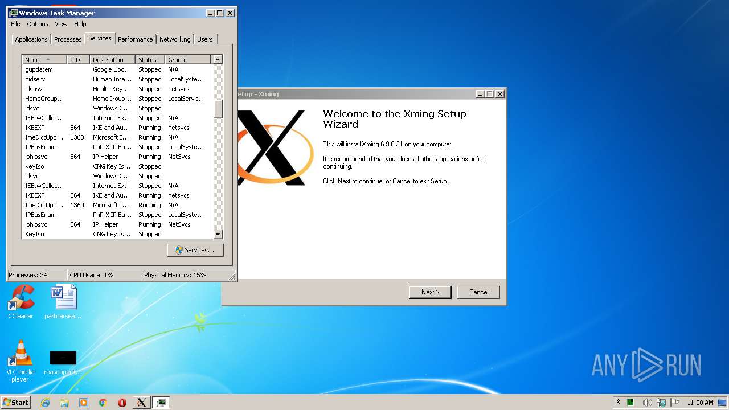
Task: Open Windows Media Player taskbar icon
Action: 84,403
